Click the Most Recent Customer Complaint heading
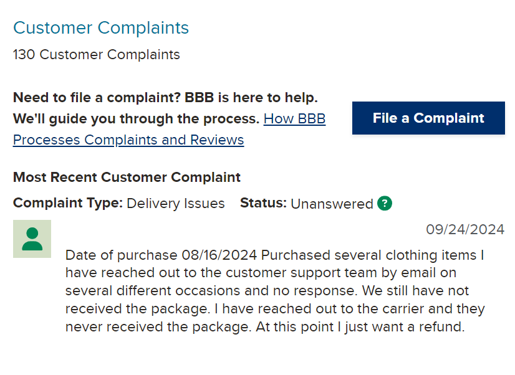The width and height of the screenshot is (515, 375). [127, 177]
